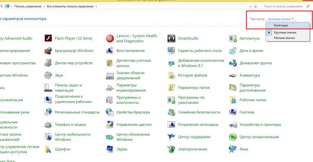Open the Устранение неполадок icon
Viewport: 313px width, 162px height.
coord(171,125)
